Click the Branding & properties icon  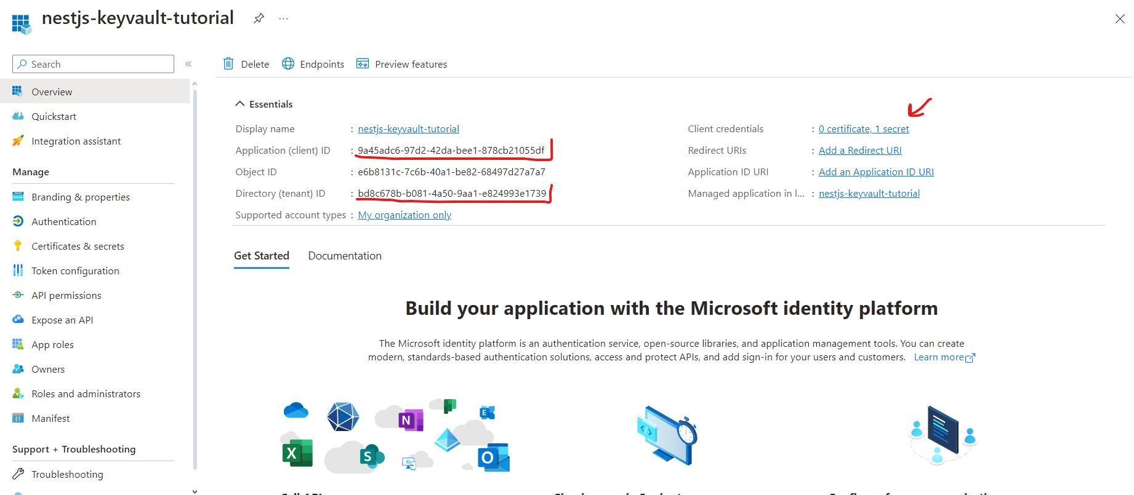18,197
